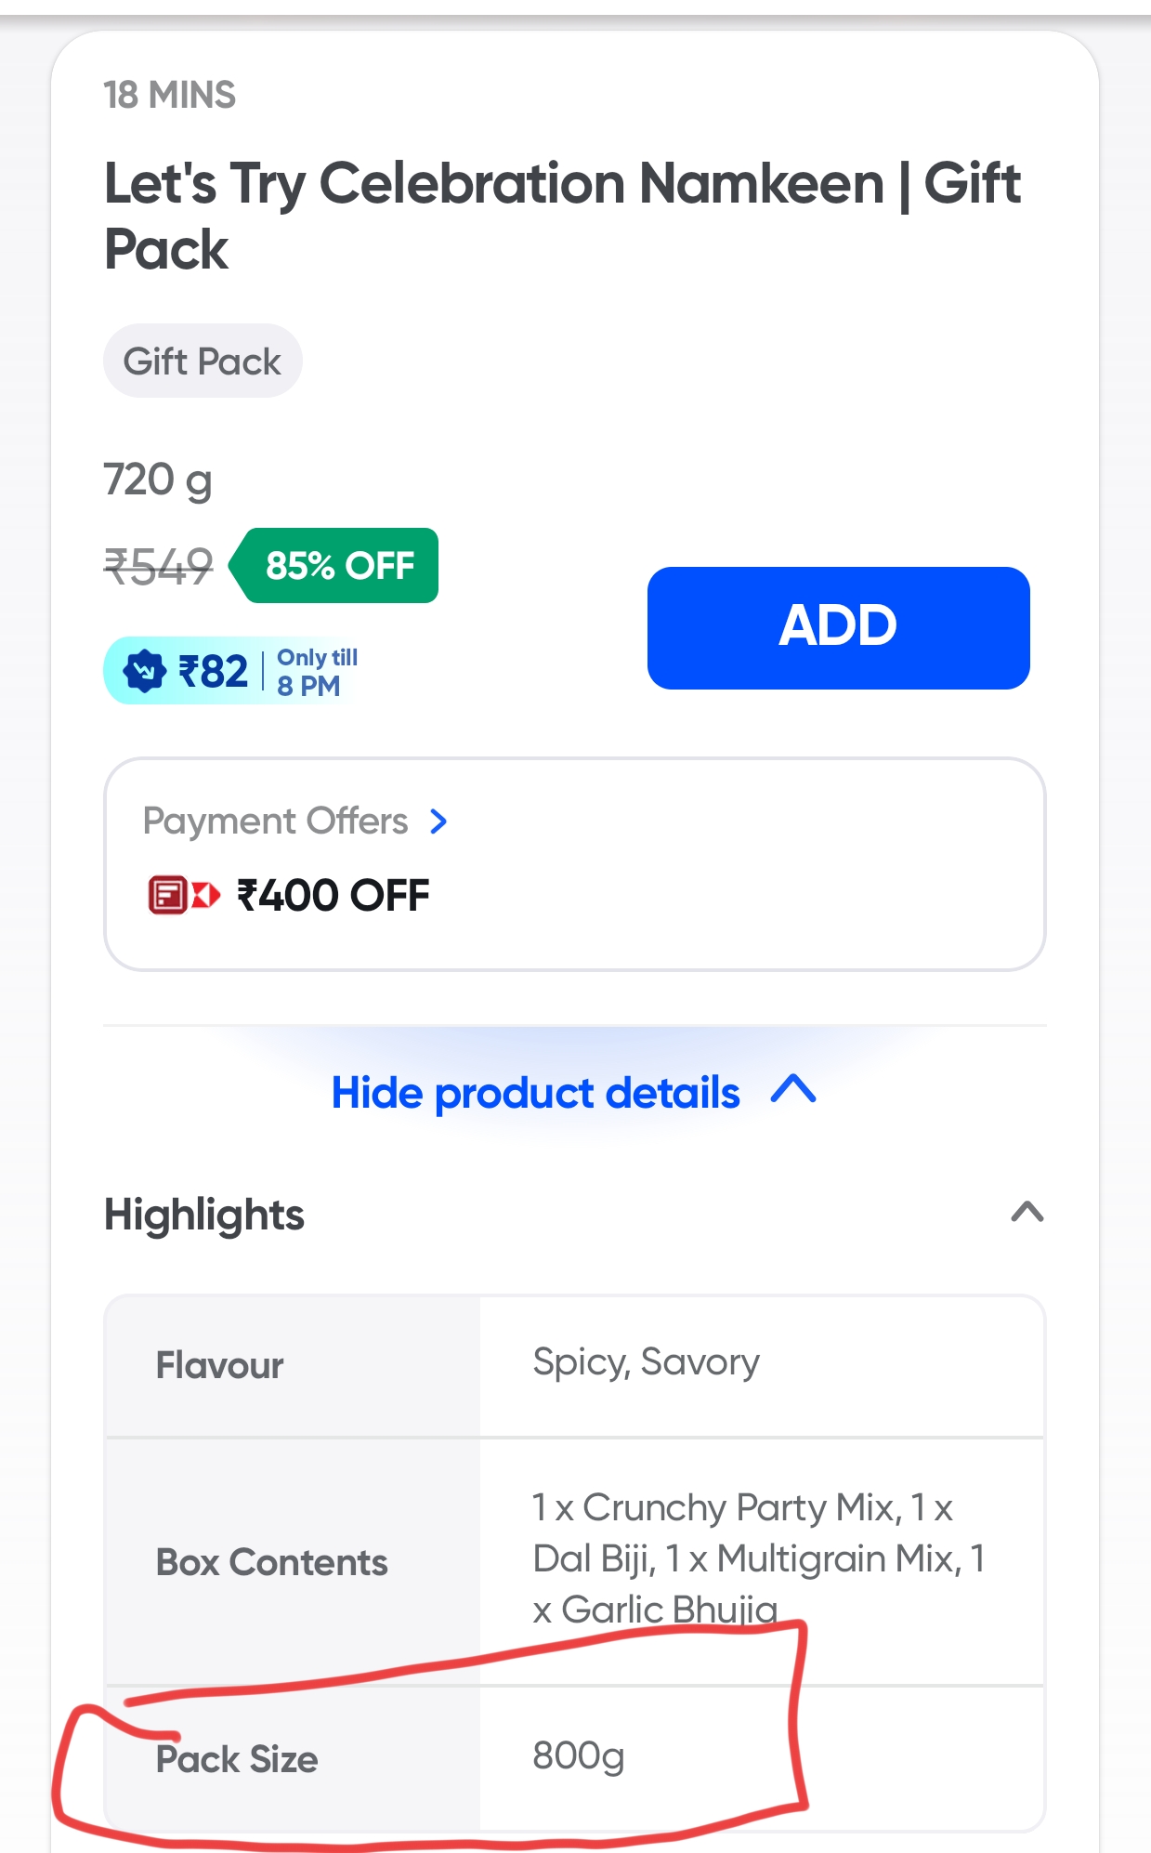Tap the ₹400 OFF offer text
The width and height of the screenshot is (1151, 1853).
point(334,896)
